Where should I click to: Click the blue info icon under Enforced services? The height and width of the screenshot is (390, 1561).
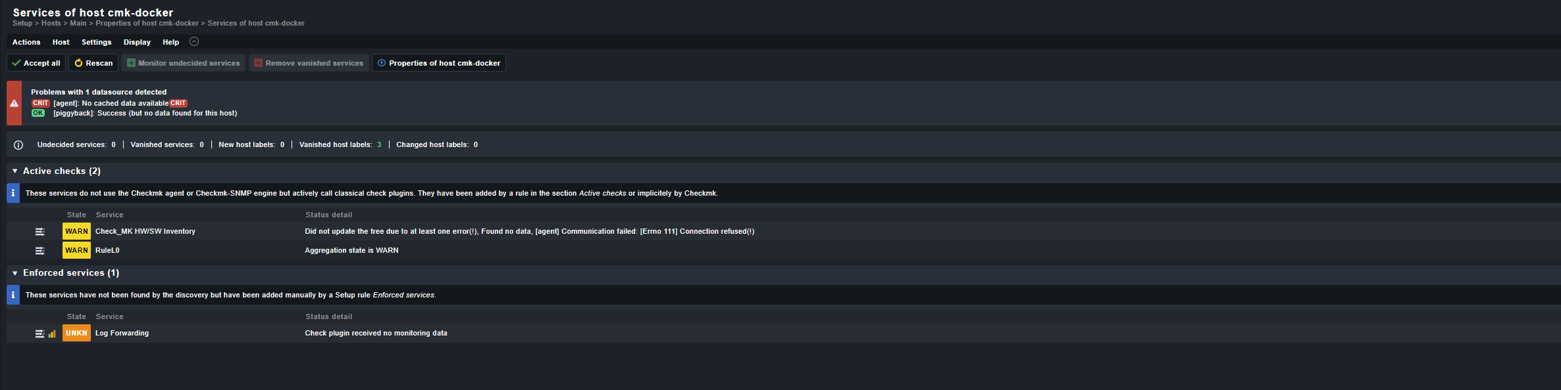13,295
